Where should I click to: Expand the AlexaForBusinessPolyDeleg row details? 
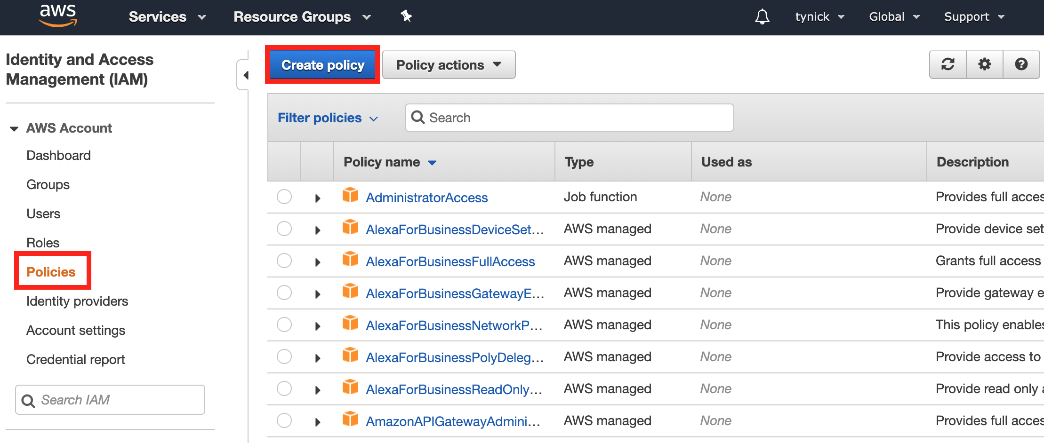pyautogui.click(x=318, y=358)
